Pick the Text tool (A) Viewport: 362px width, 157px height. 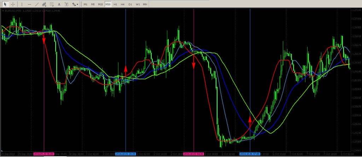click(59, 4)
